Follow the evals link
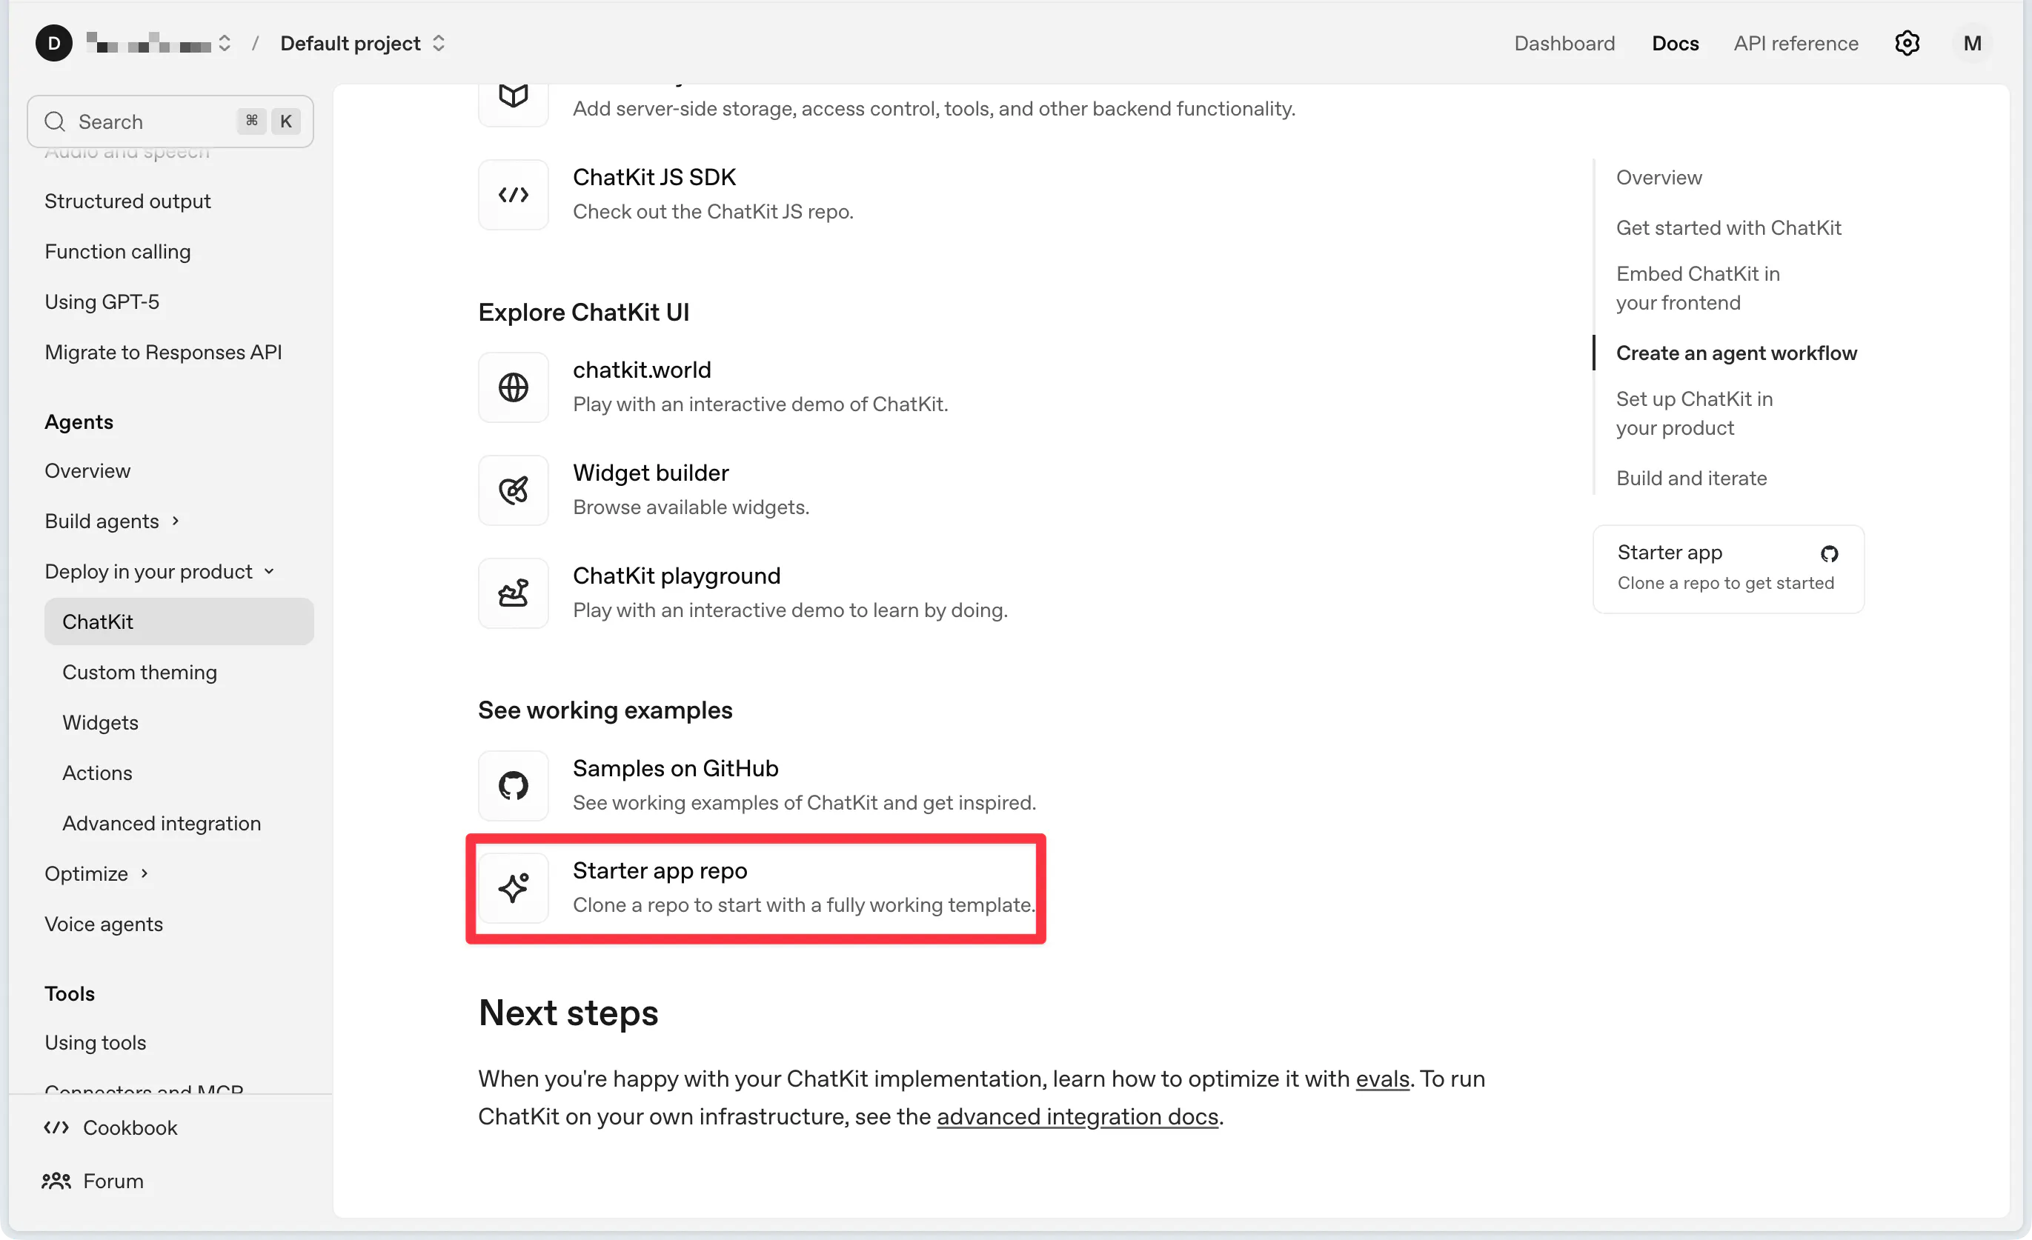The width and height of the screenshot is (2032, 1240). click(x=1382, y=1079)
